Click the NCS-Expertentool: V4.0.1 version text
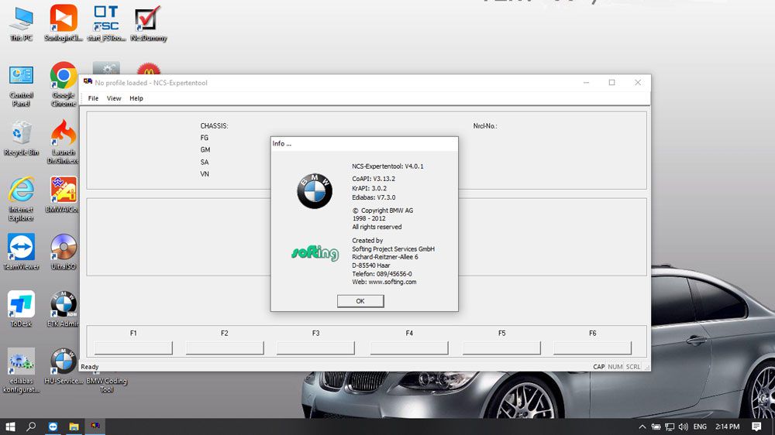Viewport: 775px width, 435px height. (x=387, y=166)
